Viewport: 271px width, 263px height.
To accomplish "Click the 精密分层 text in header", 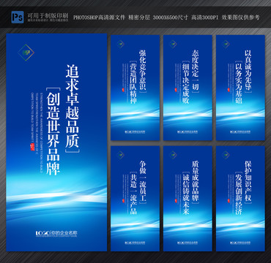I will (139, 18).
